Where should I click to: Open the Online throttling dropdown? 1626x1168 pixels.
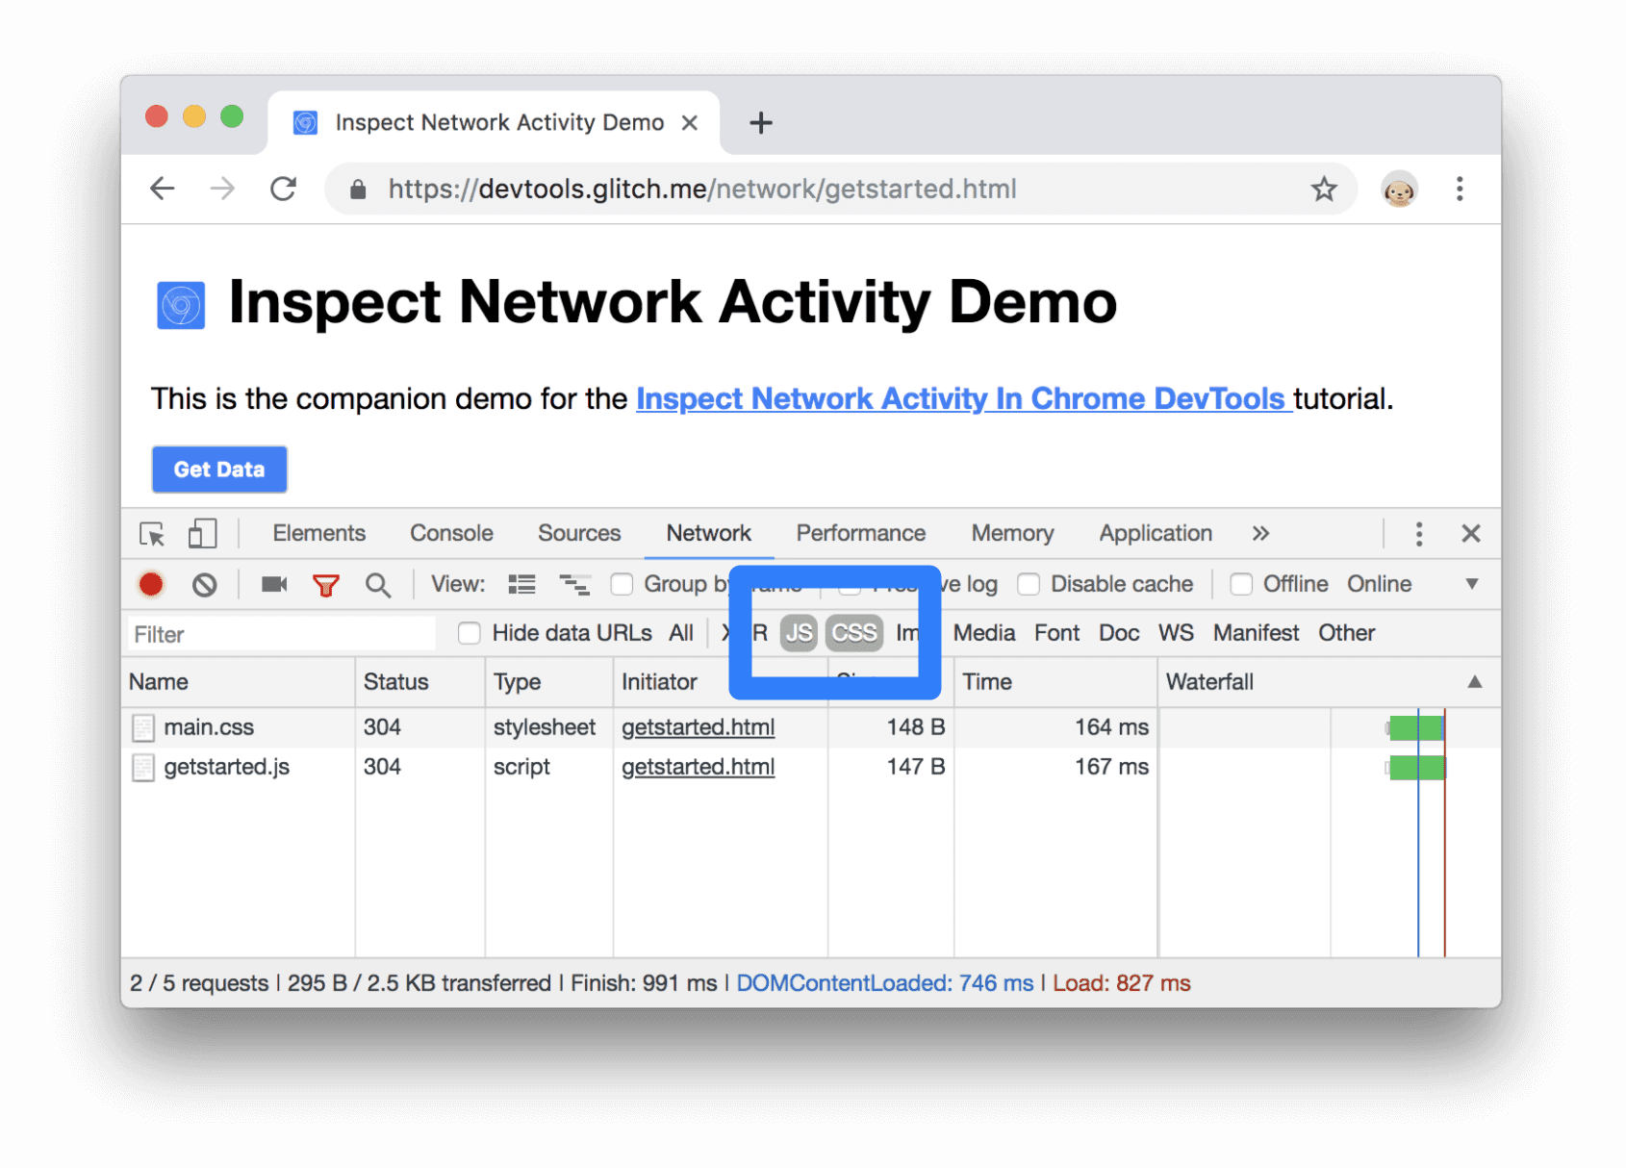1379,584
